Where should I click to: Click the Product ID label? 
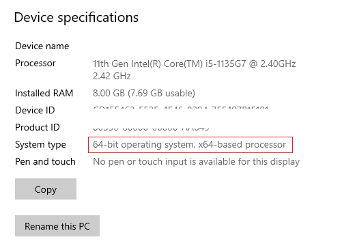pos(38,127)
